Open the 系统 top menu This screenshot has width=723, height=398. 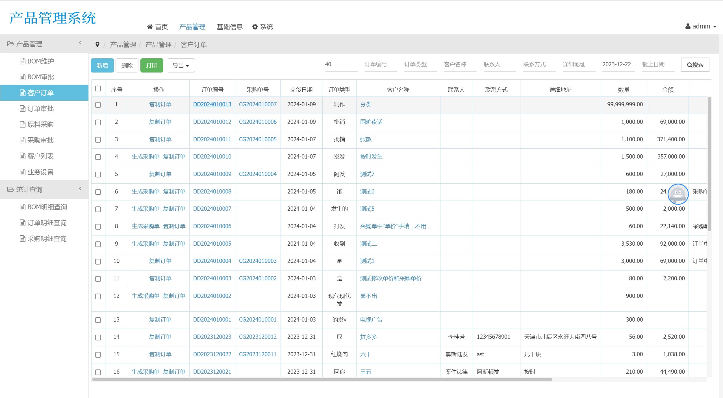[262, 27]
